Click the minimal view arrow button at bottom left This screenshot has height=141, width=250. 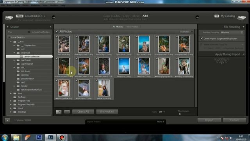(7, 120)
